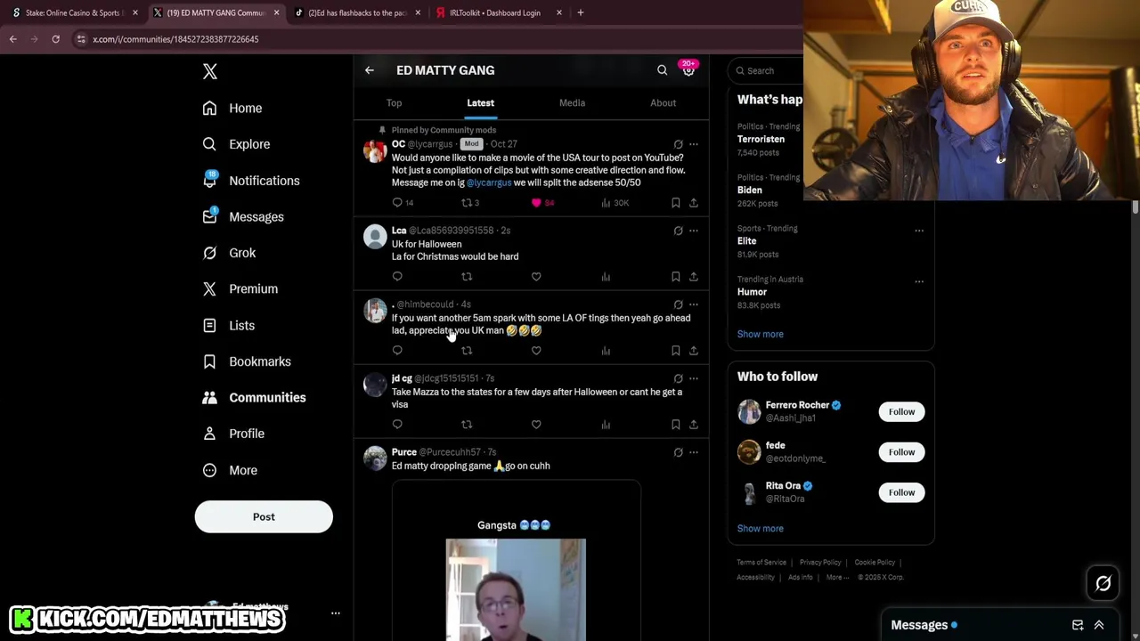Switch to the Latest tab
The image size is (1140, 641).
[480, 102]
